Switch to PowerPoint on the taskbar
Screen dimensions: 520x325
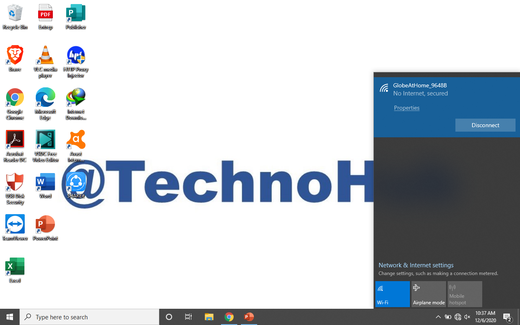pos(249,317)
